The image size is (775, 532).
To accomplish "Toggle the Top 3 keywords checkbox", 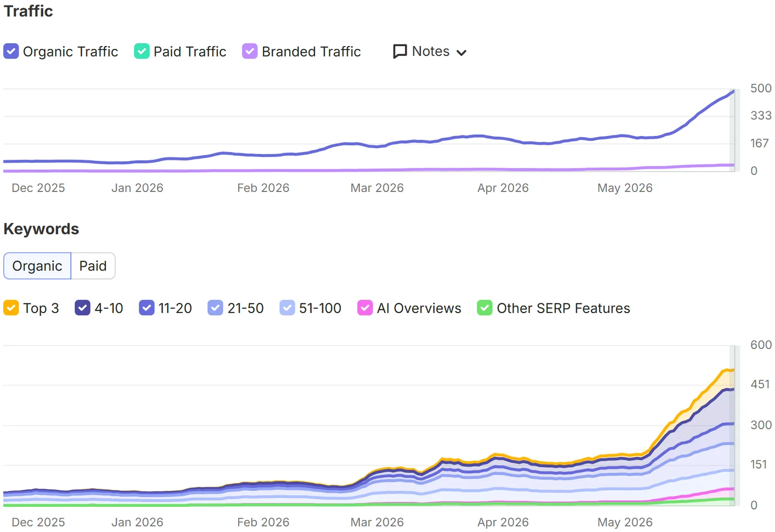I will [11, 308].
